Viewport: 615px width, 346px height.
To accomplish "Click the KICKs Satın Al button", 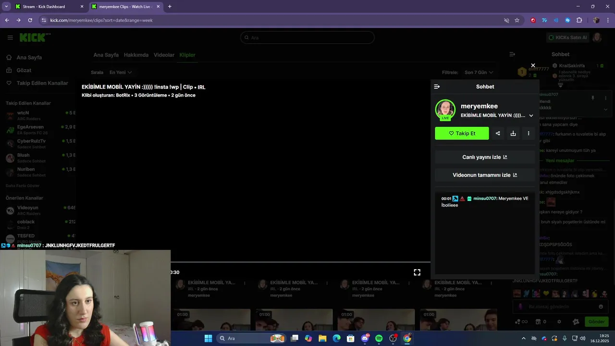I will (x=568, y=37).
